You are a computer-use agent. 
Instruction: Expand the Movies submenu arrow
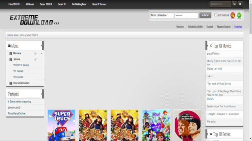(x=41, y=53)
